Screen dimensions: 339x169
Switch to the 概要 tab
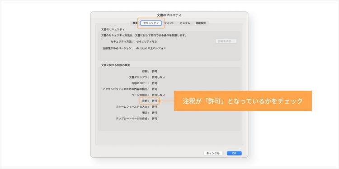[x=135, y=23]
